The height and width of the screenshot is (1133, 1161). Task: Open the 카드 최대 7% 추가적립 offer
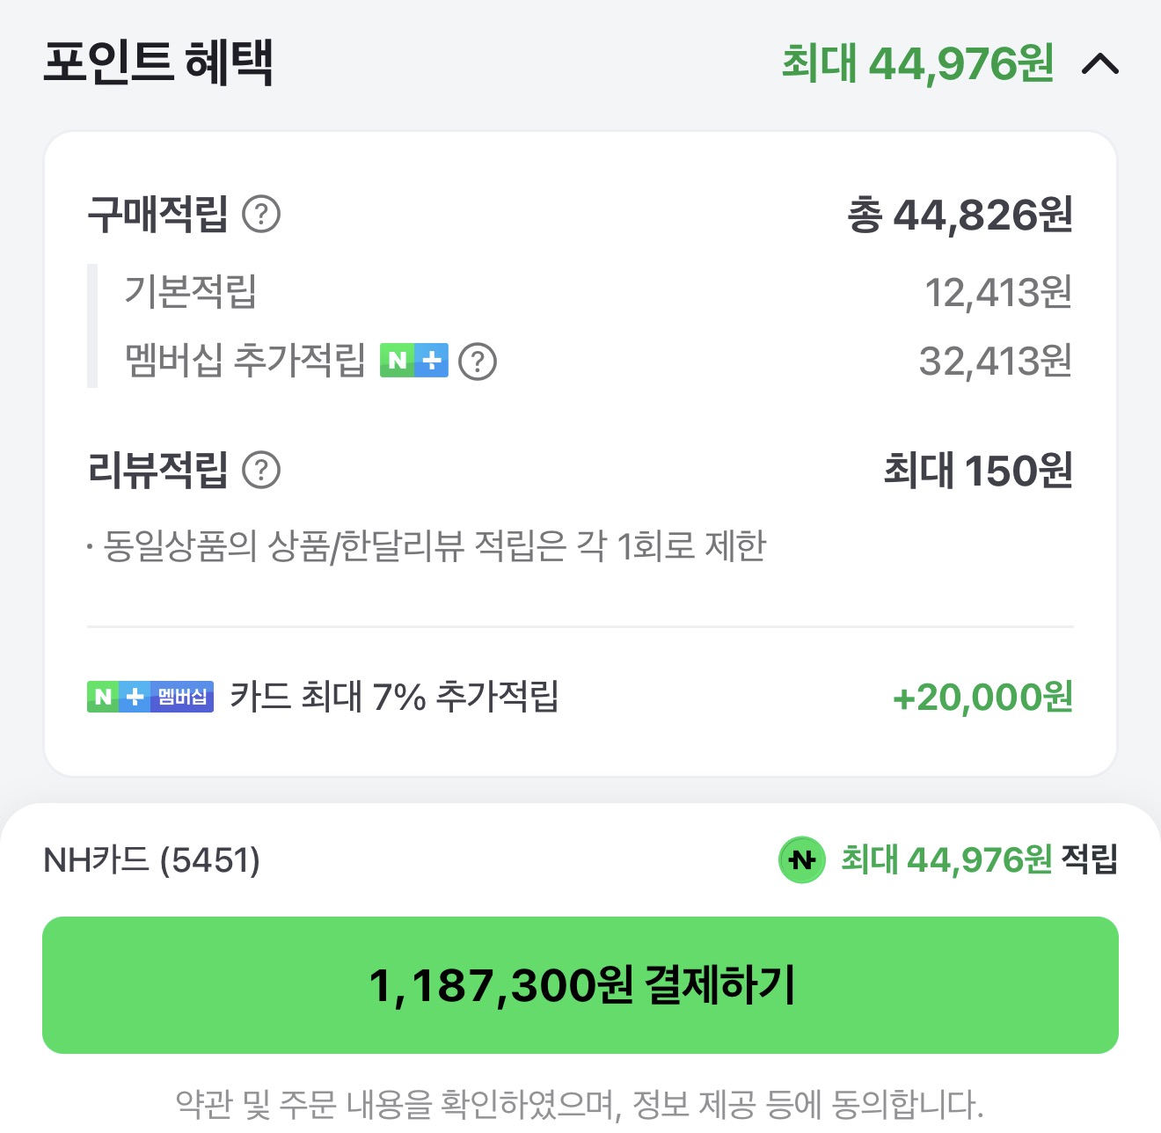[x=394, y=697]
